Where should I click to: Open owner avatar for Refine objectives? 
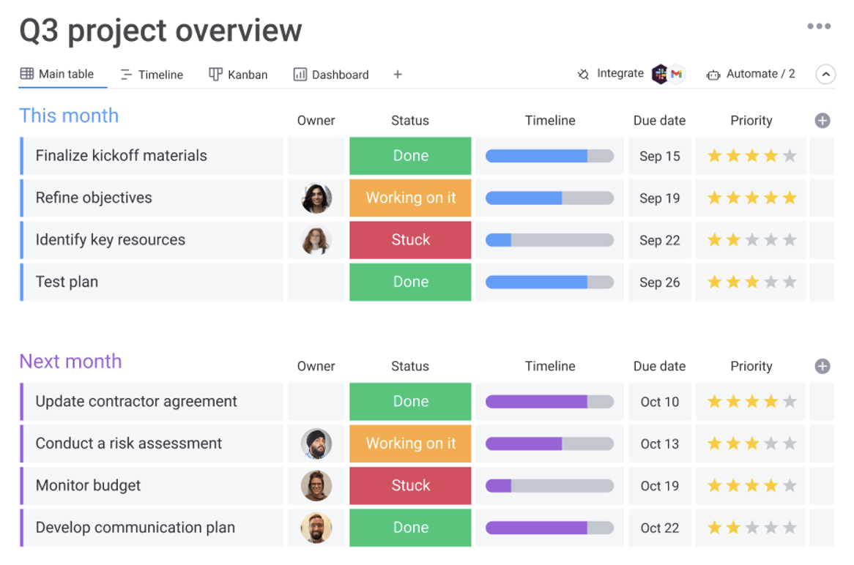[316, 198]
